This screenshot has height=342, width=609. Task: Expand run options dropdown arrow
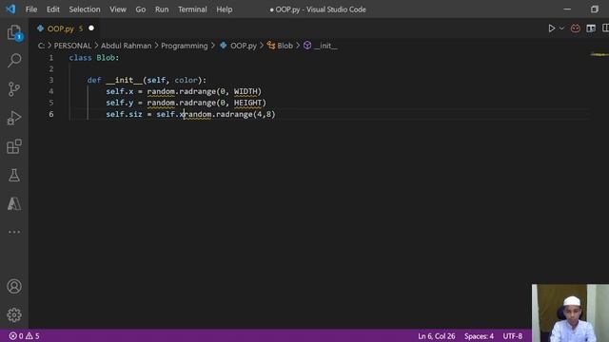tap(561, 28)
